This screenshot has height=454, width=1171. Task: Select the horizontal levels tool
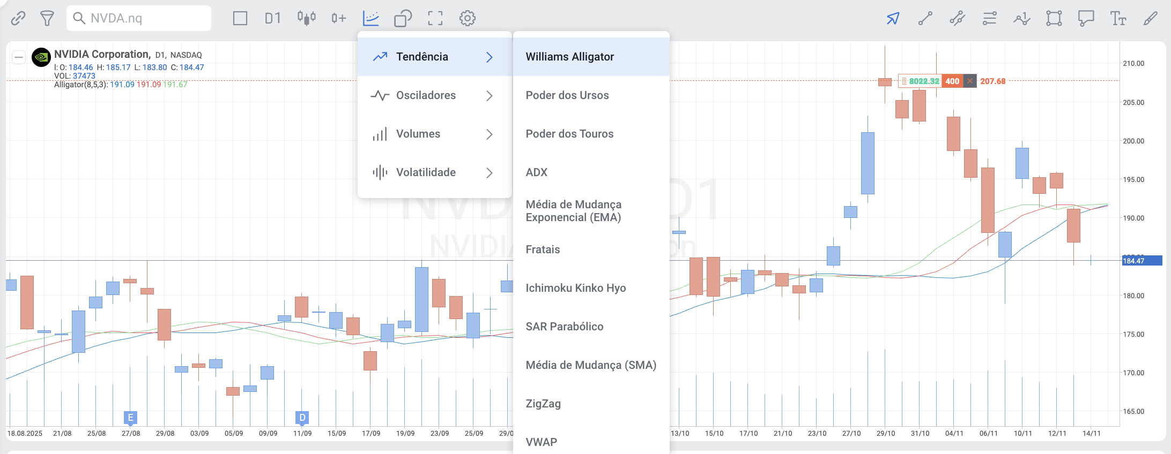pyautogui.click(x=990, y=19)
